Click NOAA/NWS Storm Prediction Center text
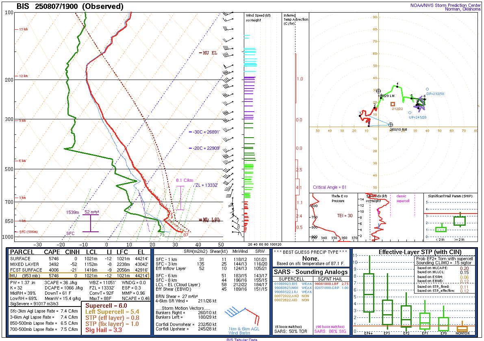The height and width of the screenshot is (341, 484). [x=445, y=5]
